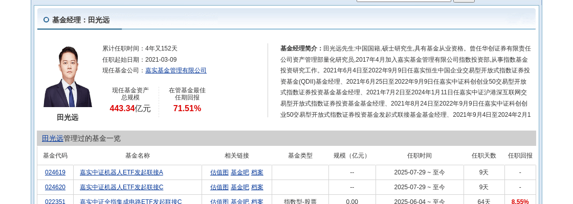Open fund code 024619 link
This screenshot has width=573, height=204.
click(55, 172)
